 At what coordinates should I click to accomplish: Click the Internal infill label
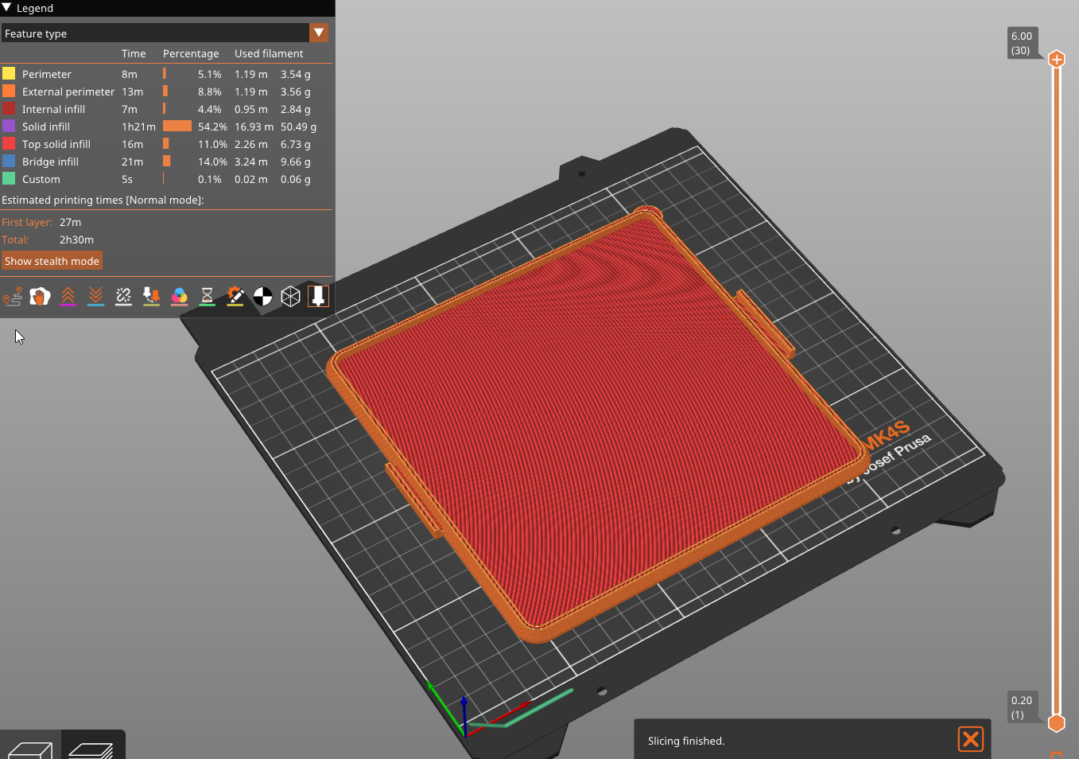pos(53,109)
